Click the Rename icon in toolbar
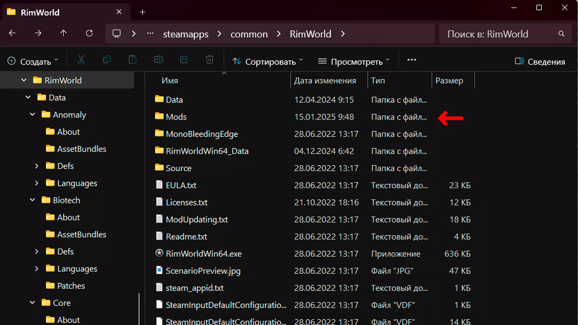The height and width of the screenshot is (325, 578). click(158, 60)
